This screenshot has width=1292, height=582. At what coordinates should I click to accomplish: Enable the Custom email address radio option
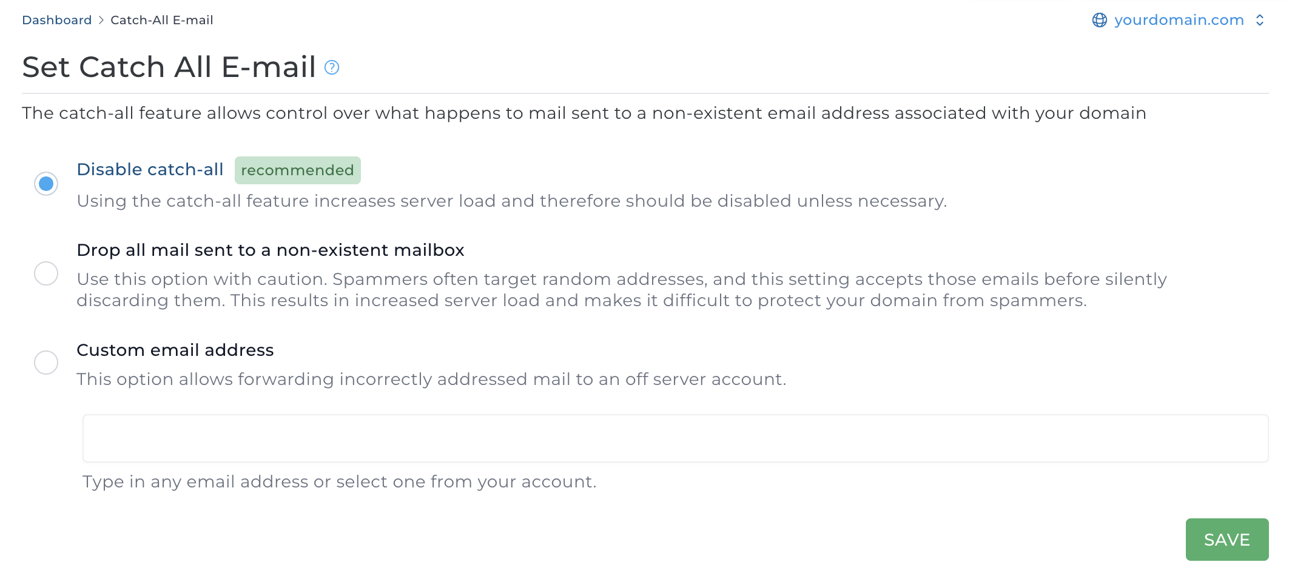(46, 363)
